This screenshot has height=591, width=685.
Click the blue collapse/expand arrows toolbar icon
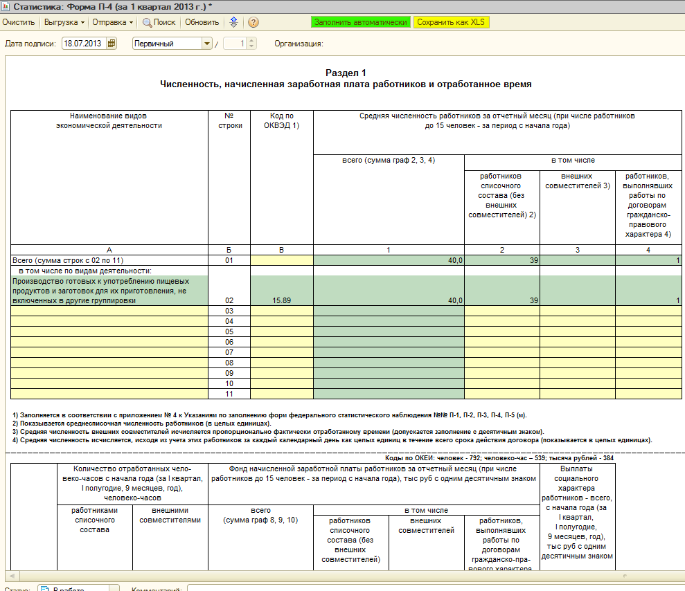233,22
